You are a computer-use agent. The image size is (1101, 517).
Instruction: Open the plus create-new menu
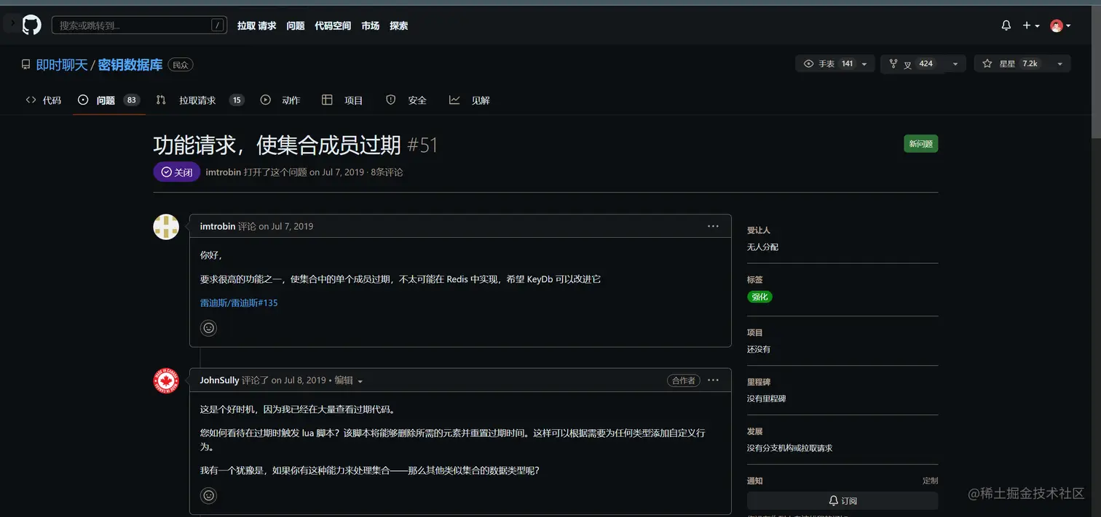[x=1030, y=25]
